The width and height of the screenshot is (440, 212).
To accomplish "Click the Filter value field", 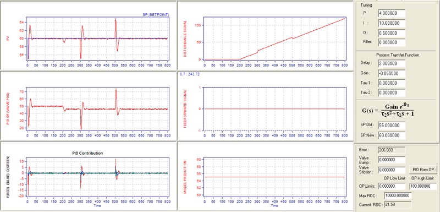I will click(392, 43).
